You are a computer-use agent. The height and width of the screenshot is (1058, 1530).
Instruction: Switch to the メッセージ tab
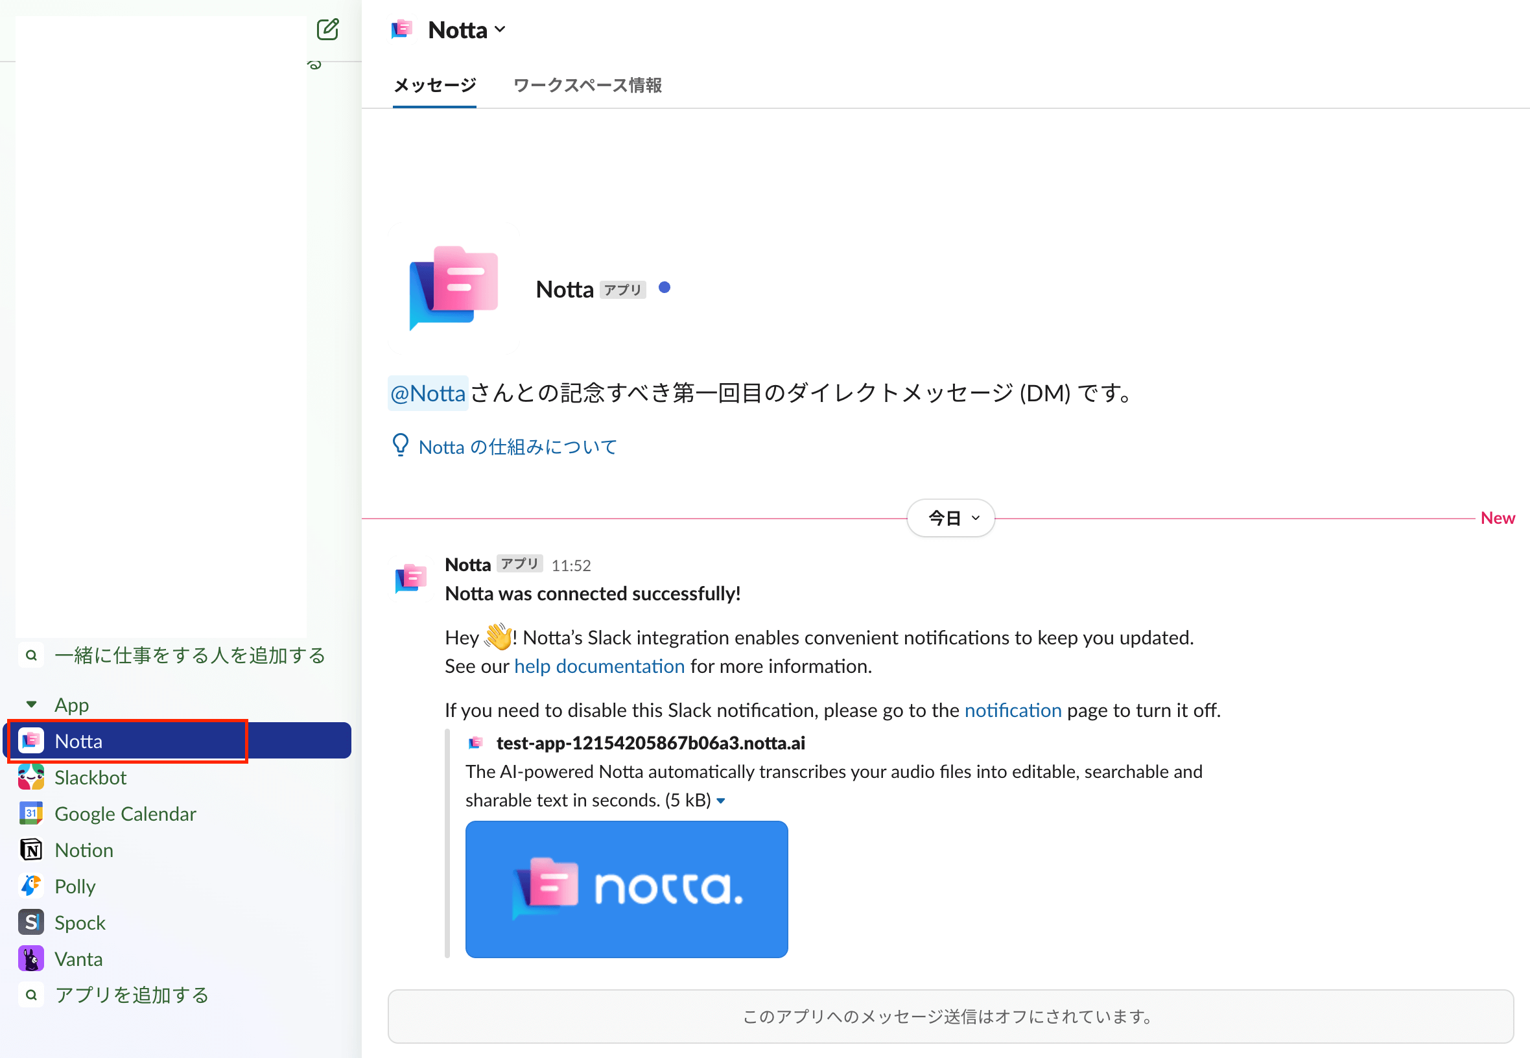(x=435, y=86)
